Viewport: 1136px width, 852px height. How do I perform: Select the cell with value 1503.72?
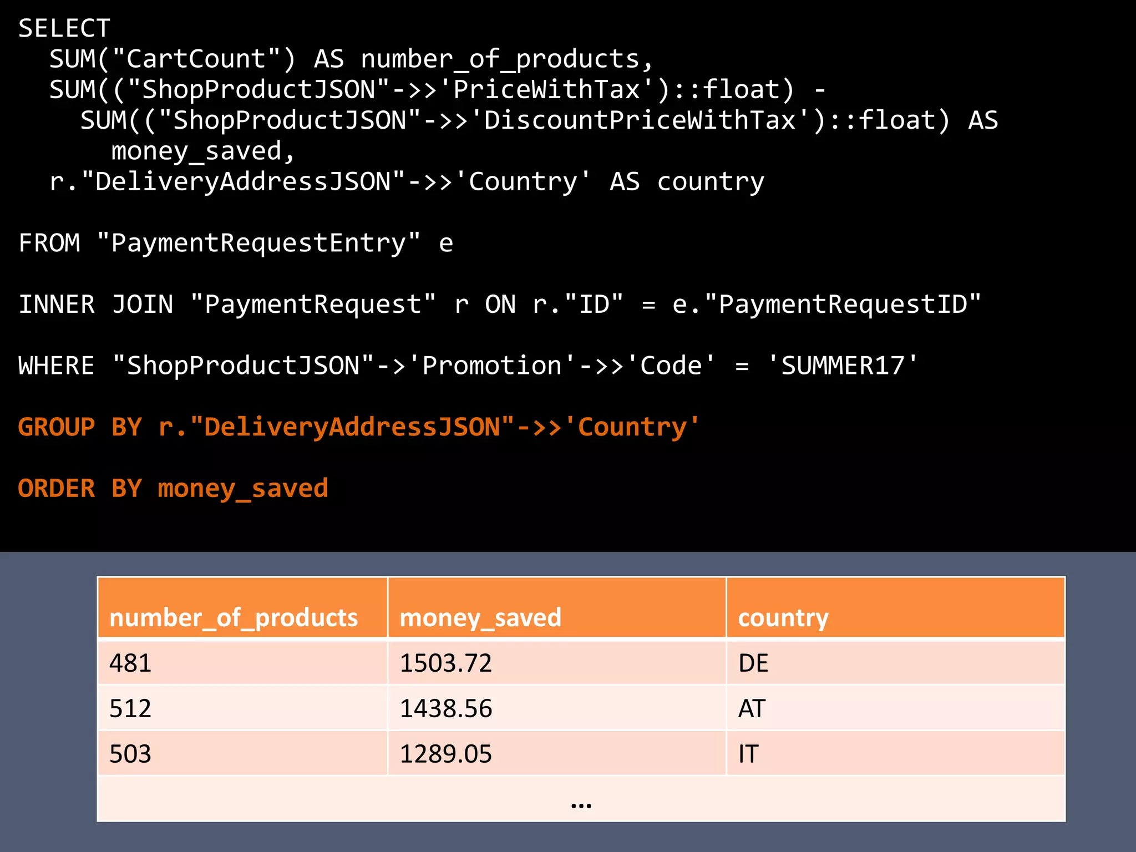point(557,662)
